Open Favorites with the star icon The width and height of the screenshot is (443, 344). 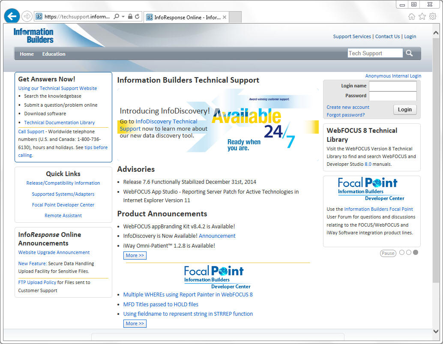(422, 16)
